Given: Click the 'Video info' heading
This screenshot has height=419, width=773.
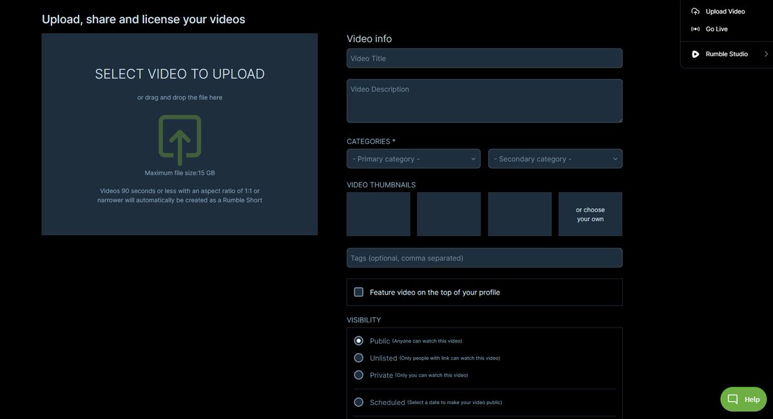Looking at the screenshot, I should pos(369,39).
